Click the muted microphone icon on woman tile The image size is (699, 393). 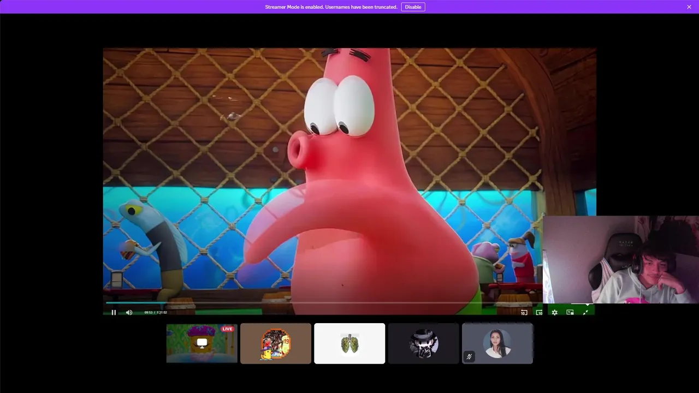coord(469,356)
